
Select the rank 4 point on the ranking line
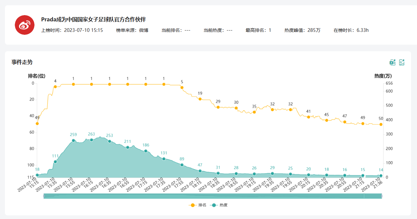(55, 87)
